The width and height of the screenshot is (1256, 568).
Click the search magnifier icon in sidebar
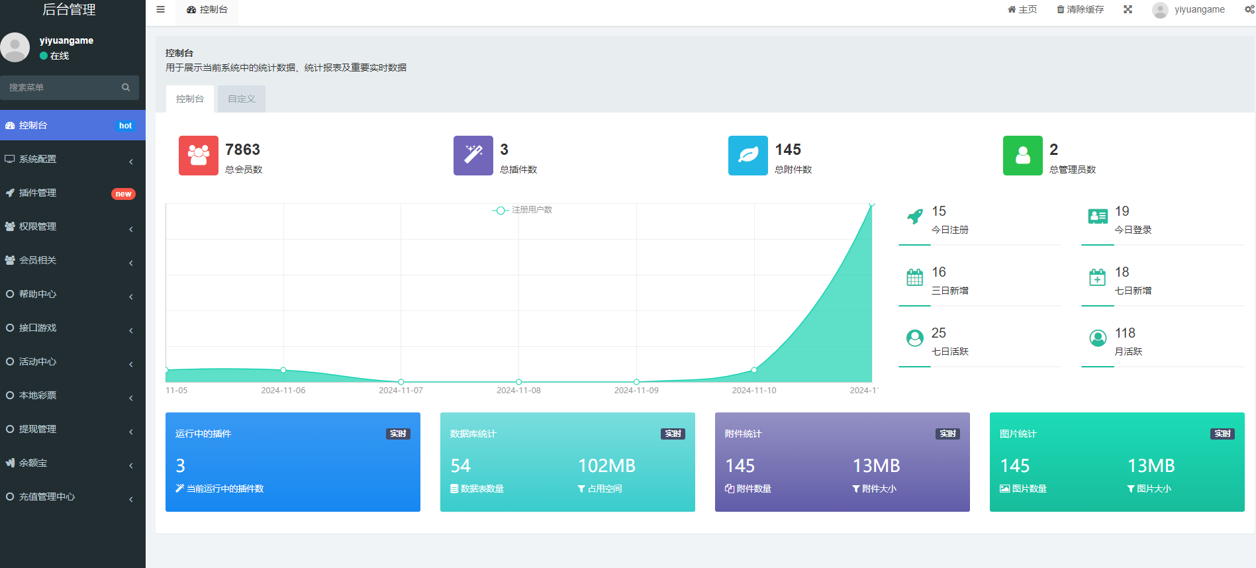[x=126, y=87]
